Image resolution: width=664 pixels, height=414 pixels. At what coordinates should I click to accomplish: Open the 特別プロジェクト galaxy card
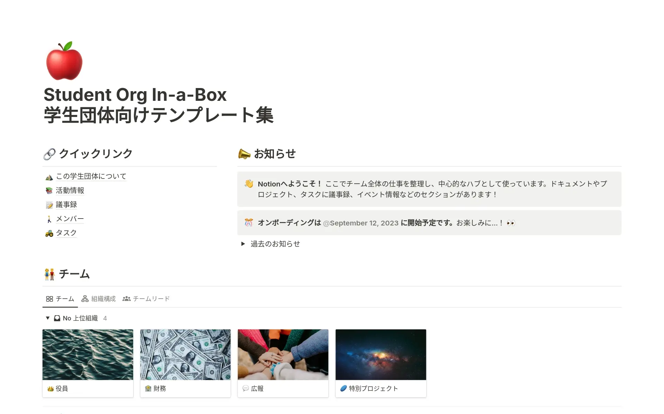381,363
